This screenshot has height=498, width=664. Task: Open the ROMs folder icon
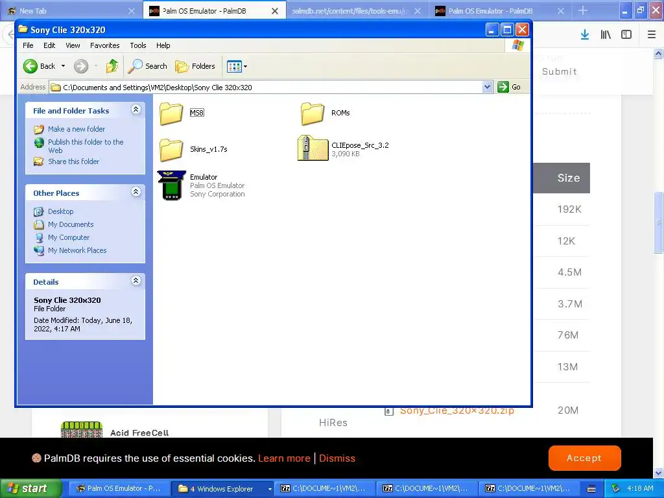(x=313, y=113)
